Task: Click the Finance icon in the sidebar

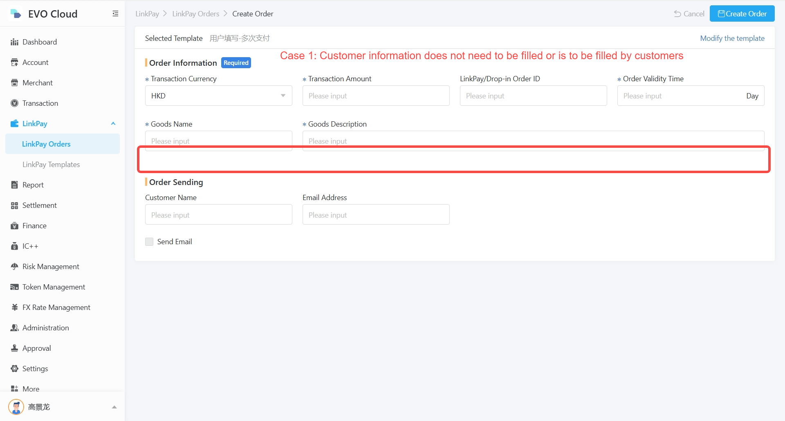Action: [14, 226]
